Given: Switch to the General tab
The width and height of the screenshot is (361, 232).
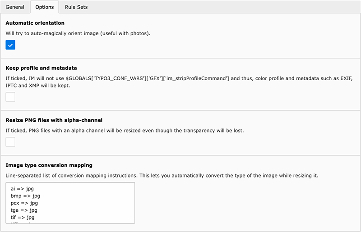Looking at the screenshot, I should click(15, 7).
